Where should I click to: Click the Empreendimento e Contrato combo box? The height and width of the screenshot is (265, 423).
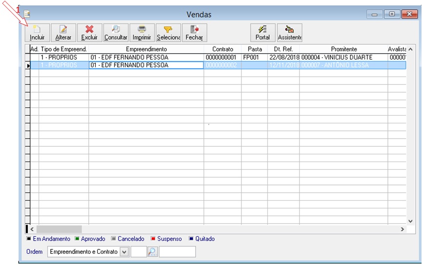click(88, 252)
